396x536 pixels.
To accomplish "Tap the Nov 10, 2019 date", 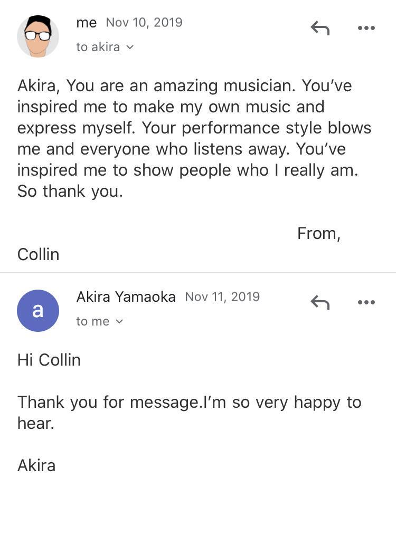I will click(144, 23).
